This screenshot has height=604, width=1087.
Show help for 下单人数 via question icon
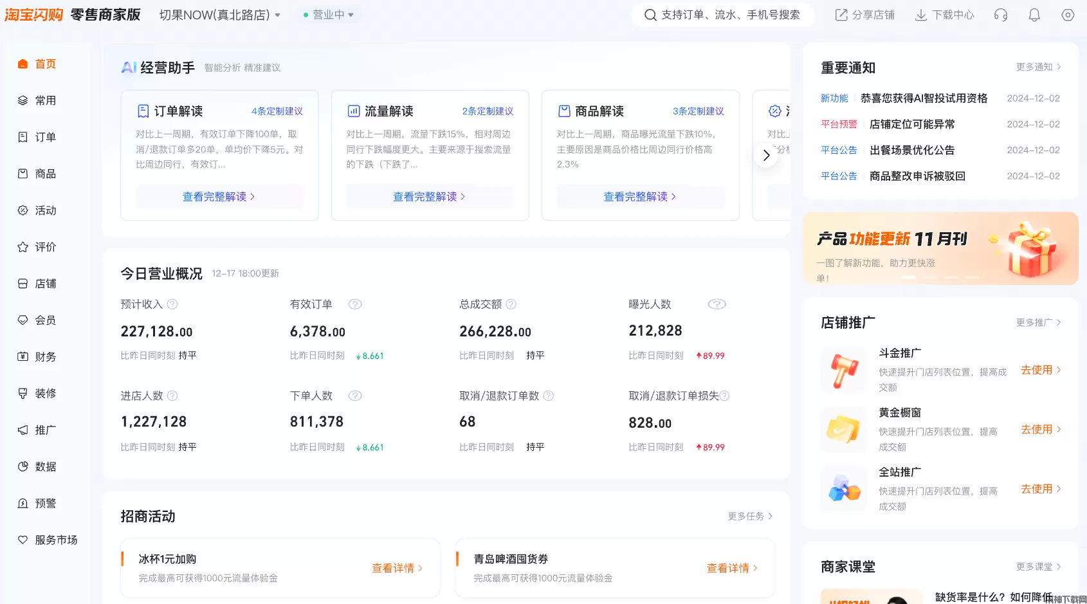tap(355, 396)
